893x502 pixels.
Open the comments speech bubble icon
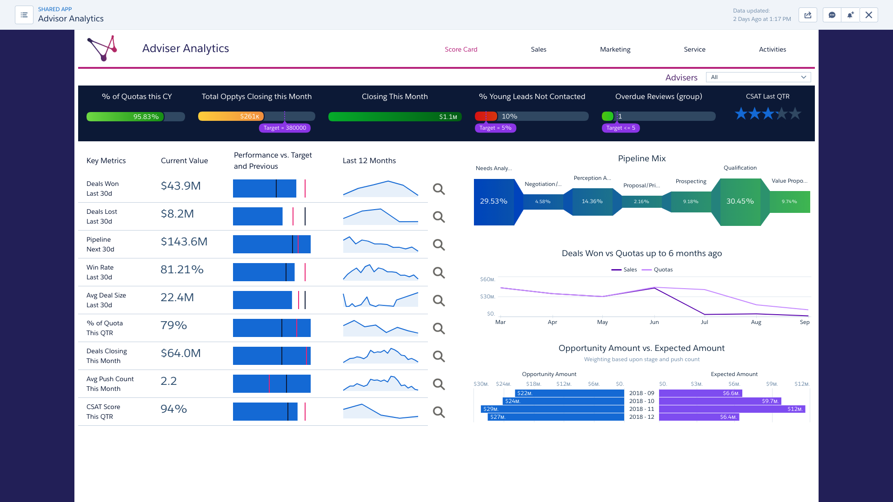tap(832, 15)
